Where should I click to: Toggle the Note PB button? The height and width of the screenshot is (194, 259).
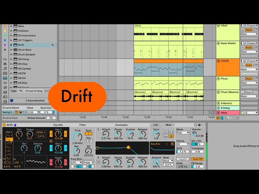click(x=197, y=159)
